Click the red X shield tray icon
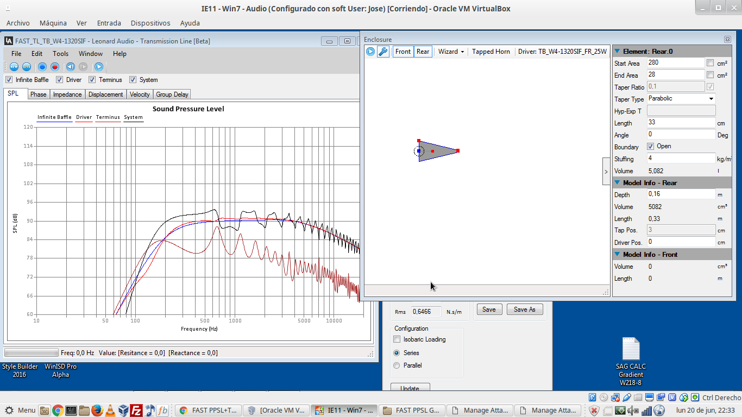Screen dimensions: 742x417 tap(594, 410)
